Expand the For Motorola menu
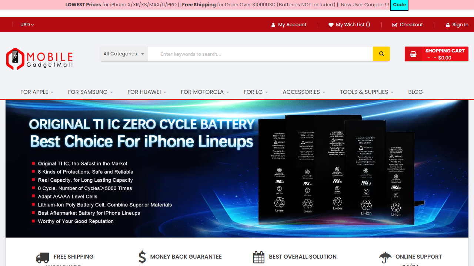The height and width of the screenshot is (266, 474). [x=205, y=92]
